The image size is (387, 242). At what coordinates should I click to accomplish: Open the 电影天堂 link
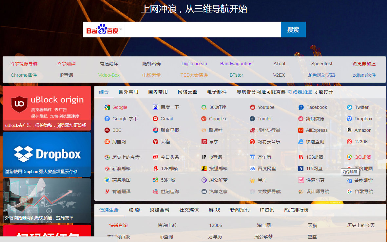pos(151,75)
